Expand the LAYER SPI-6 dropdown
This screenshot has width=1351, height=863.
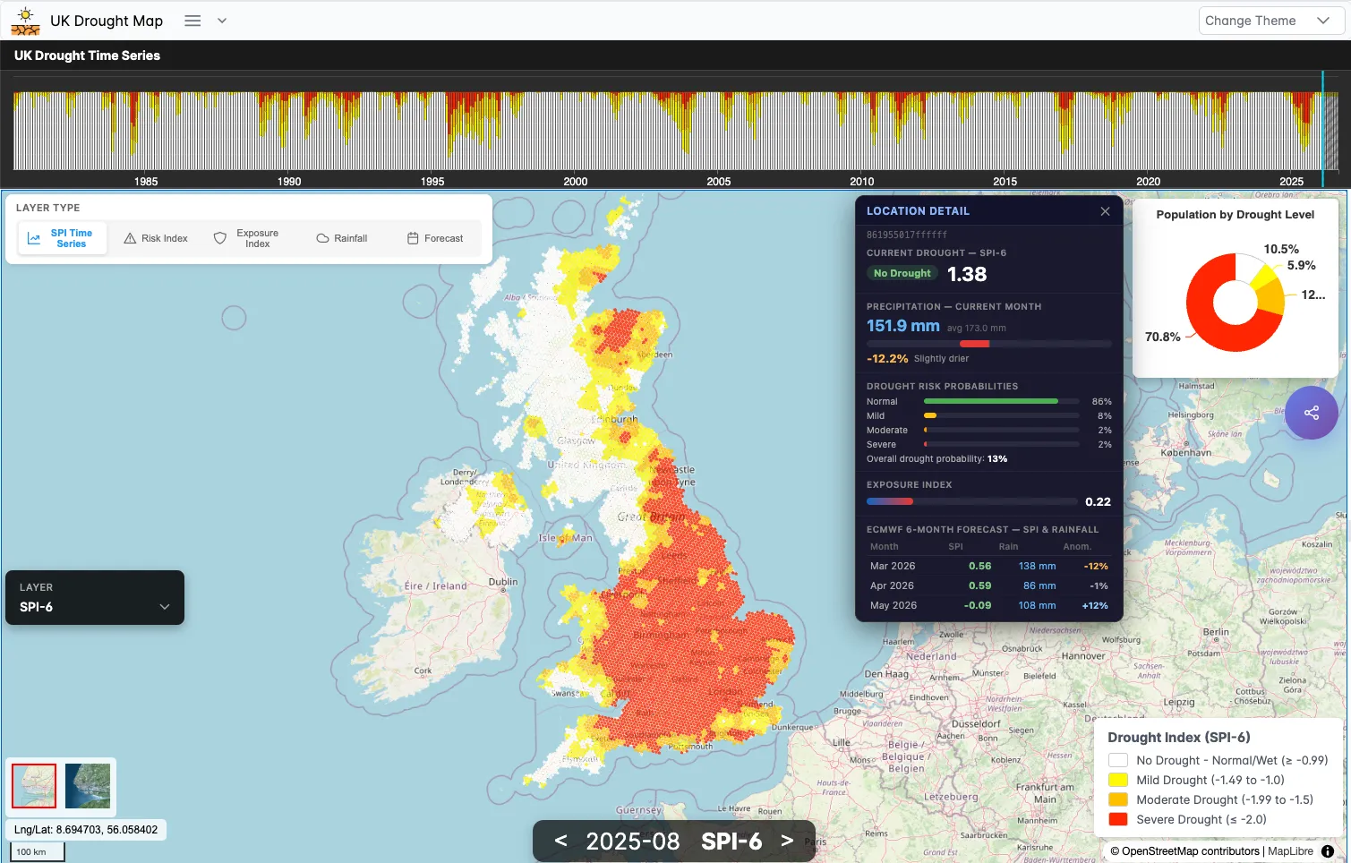[x=94, y=597]
